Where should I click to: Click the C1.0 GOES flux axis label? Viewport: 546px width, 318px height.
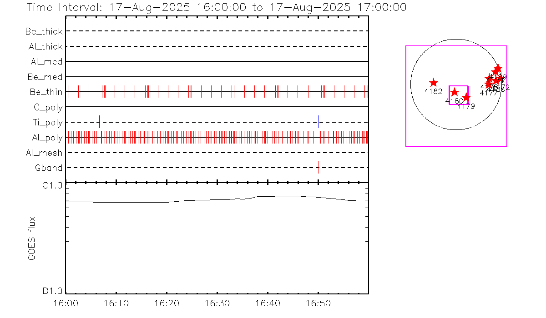tap(52, 185)
